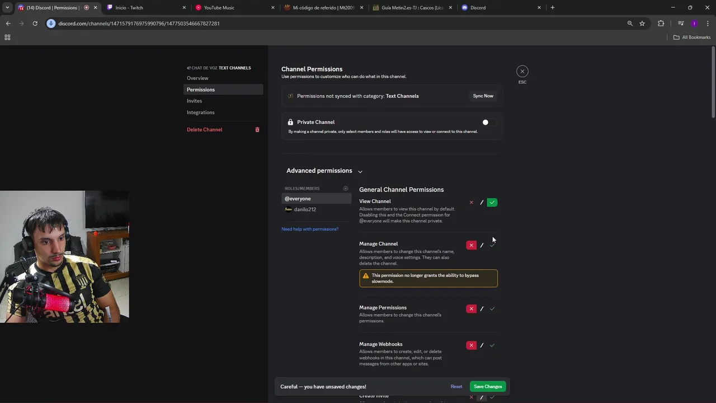This screenshot has width=716, height=403.
Task: Click the danilo212 avatar icon
Action: point(288,209)
